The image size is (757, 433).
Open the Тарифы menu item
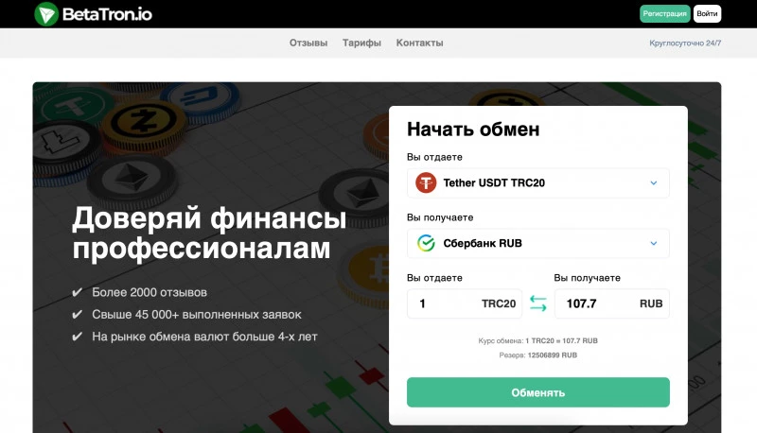point(361,43)
